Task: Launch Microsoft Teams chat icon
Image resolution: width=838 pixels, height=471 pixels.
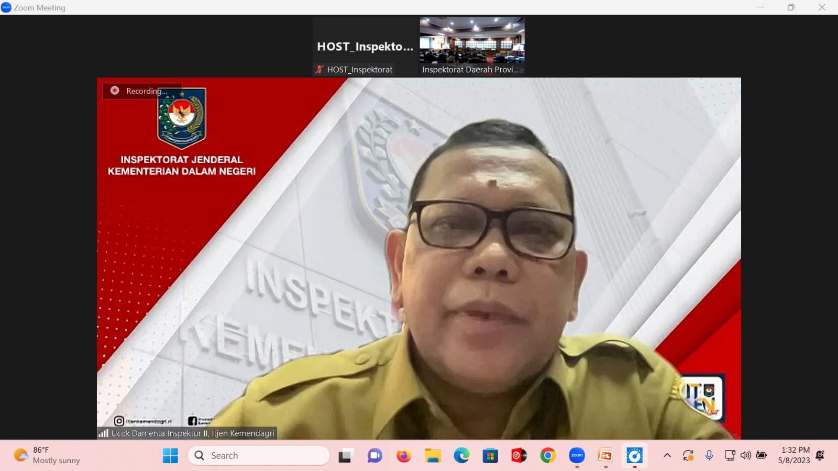Action: (374, 456)
